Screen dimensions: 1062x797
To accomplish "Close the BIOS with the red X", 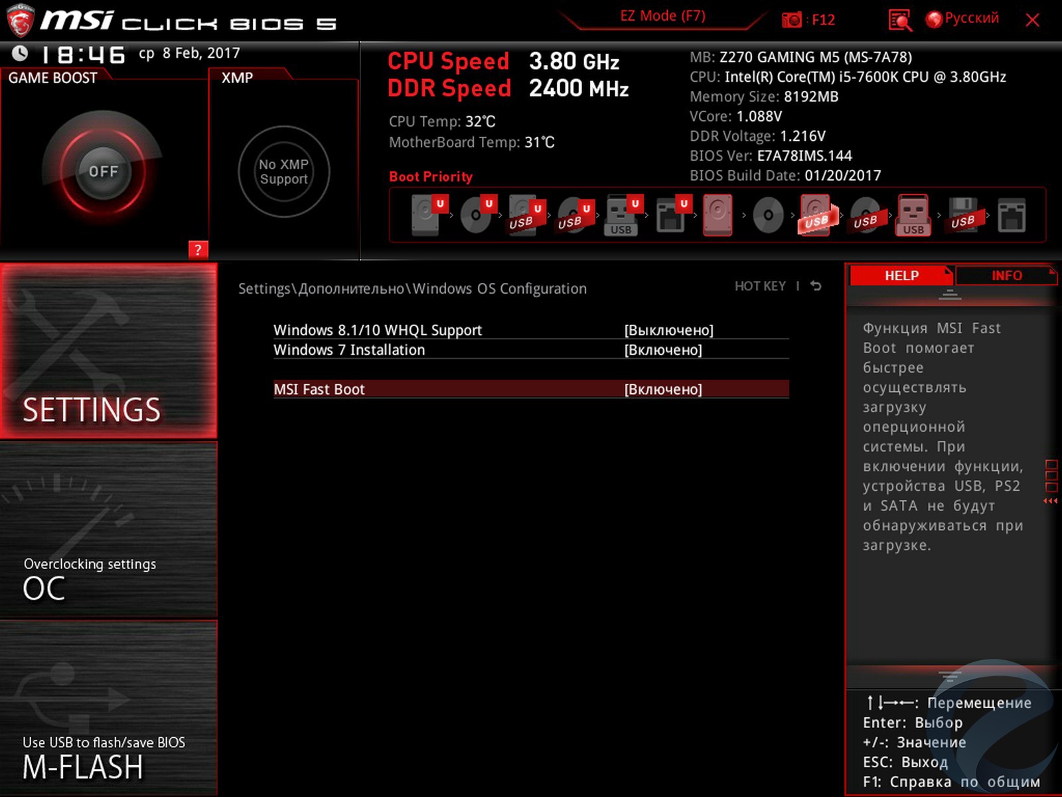I will [x=1032, y=20].
